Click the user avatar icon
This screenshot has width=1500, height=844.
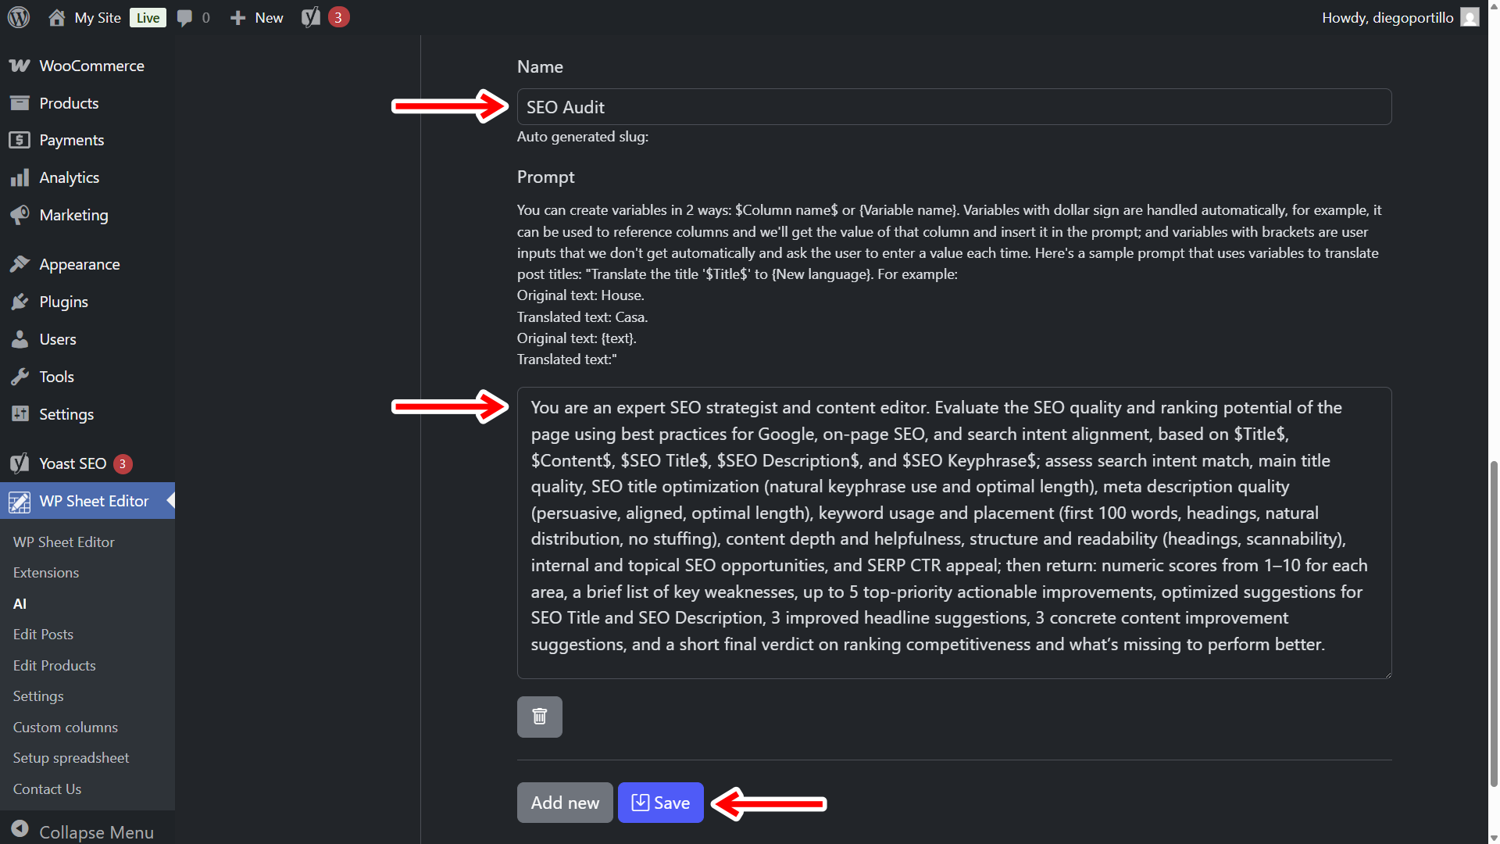pyautogui.click(x=1470, y=17)
